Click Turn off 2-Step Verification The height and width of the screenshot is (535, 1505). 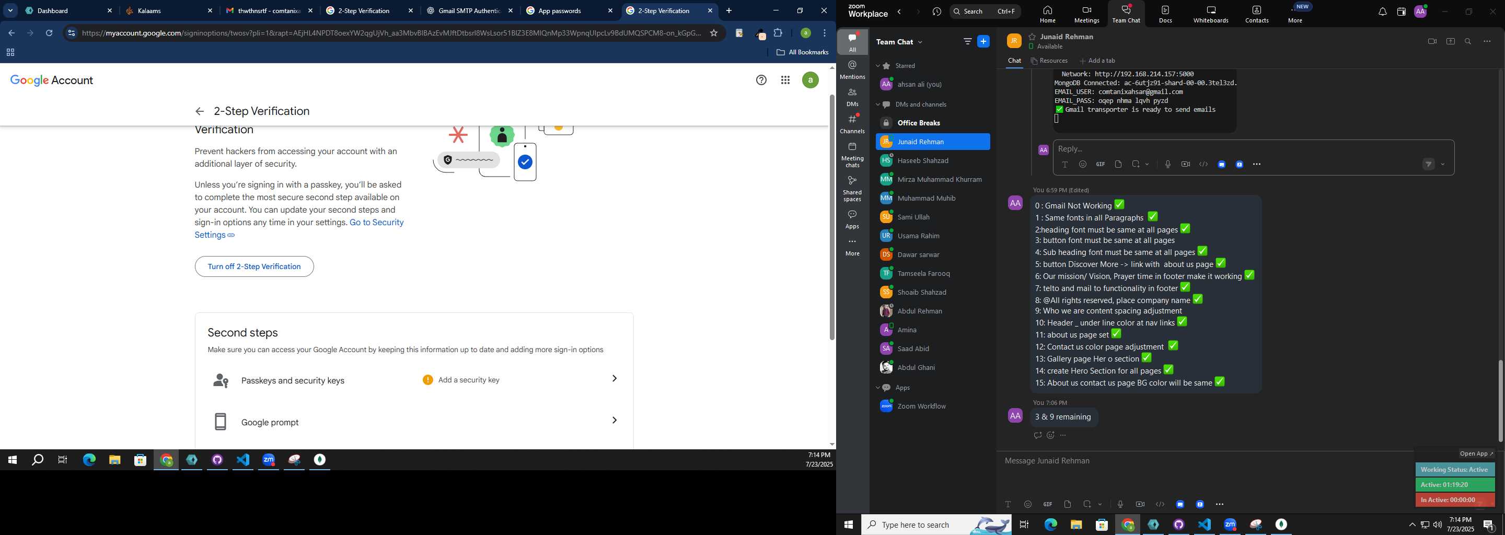(254, 266)
